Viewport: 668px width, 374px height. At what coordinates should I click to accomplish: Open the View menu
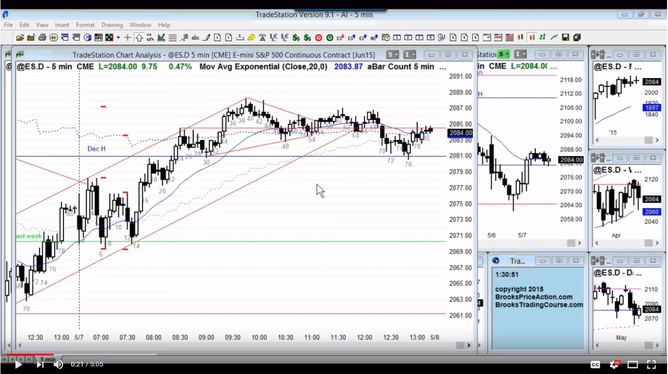[42, 25]
